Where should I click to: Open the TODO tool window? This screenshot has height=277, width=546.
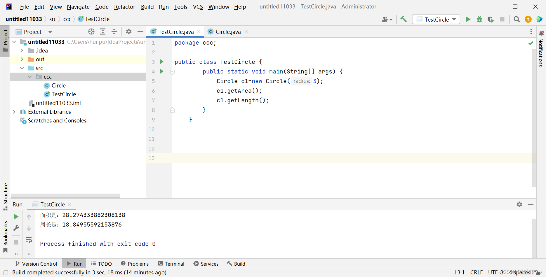101,264
